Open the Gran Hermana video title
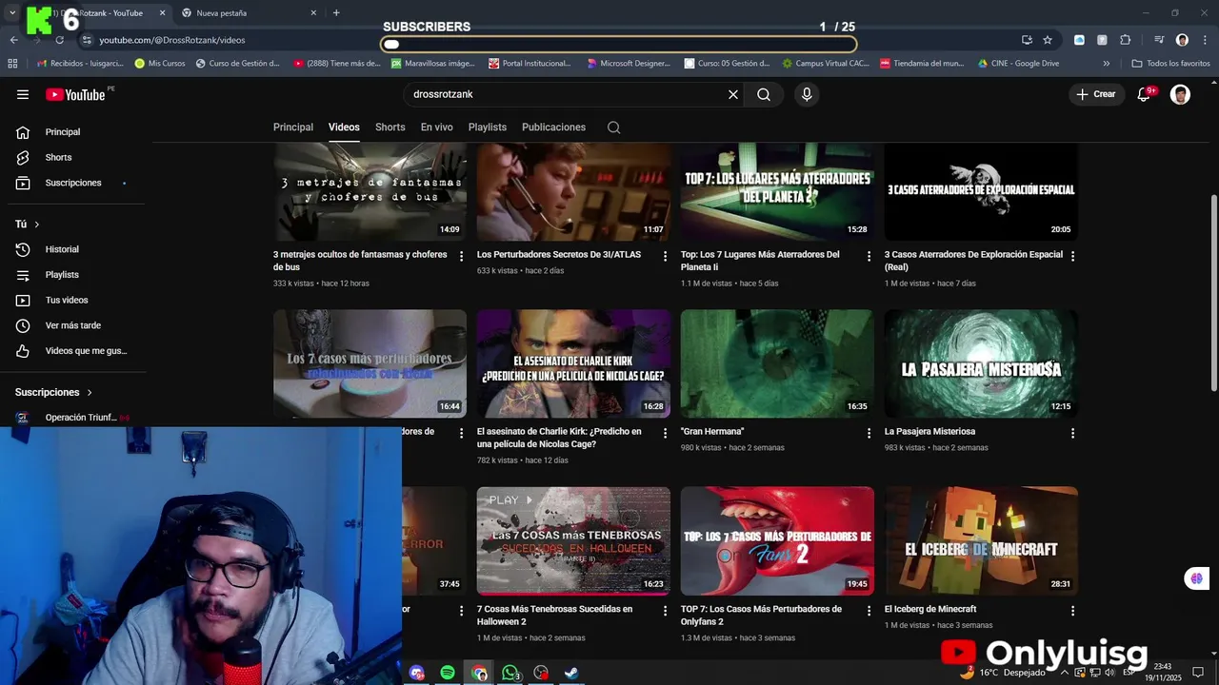The height and width of the screenshot is (685, 1219). (712, 432)
